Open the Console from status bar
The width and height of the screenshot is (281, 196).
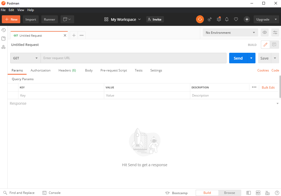[x=52, y=193]
